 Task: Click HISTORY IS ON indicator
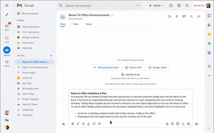tap(131, 75)
